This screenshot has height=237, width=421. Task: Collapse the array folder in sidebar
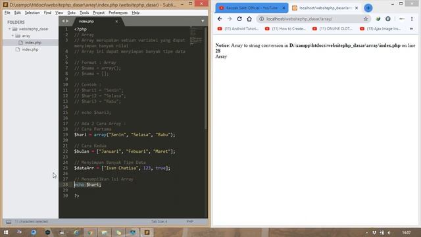12,36
